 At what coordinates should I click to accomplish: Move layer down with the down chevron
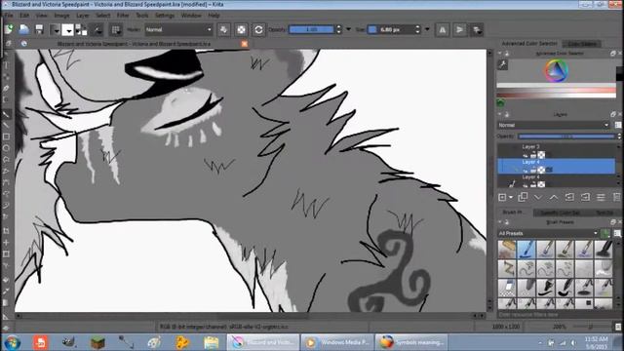pyautogui.click(x=538, y=197)
